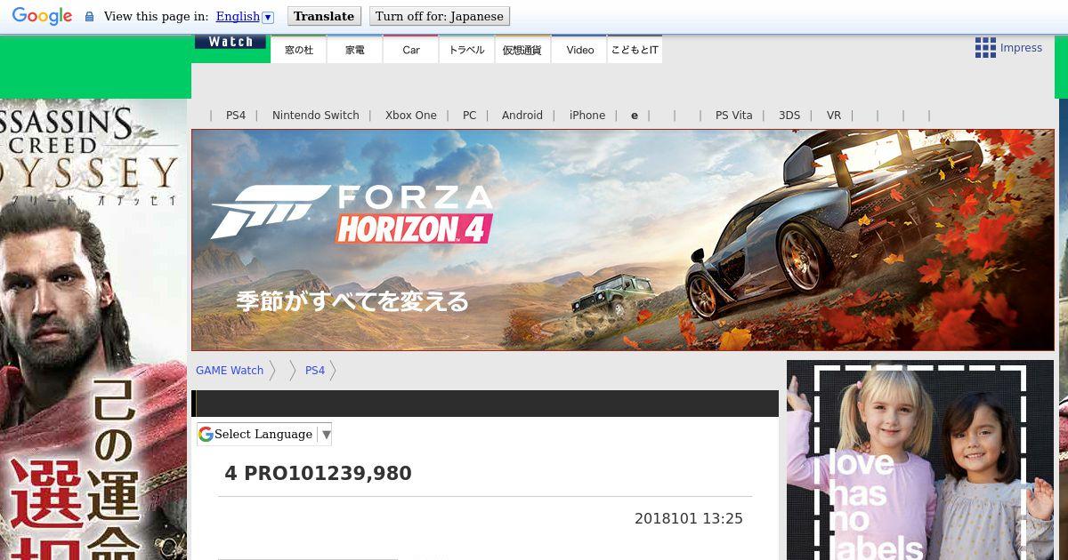Open Assassin's Creed Odyssey side ad
Screen dimensions: 1068x560
pos(93,329)
